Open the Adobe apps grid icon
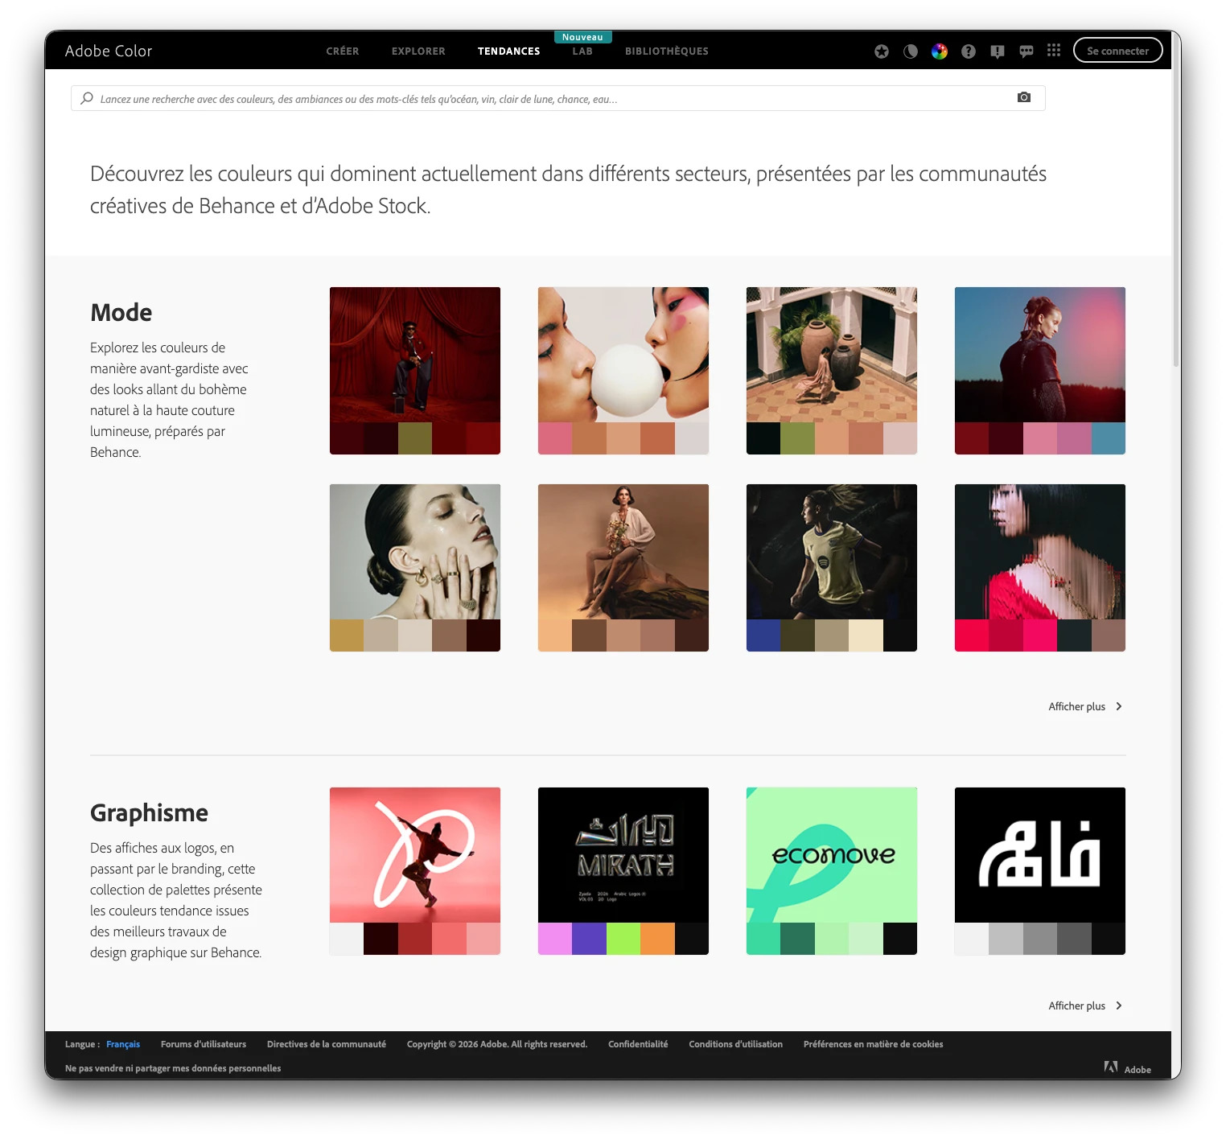The height and width of the screenshot is (1139, 1226). 1054,50
